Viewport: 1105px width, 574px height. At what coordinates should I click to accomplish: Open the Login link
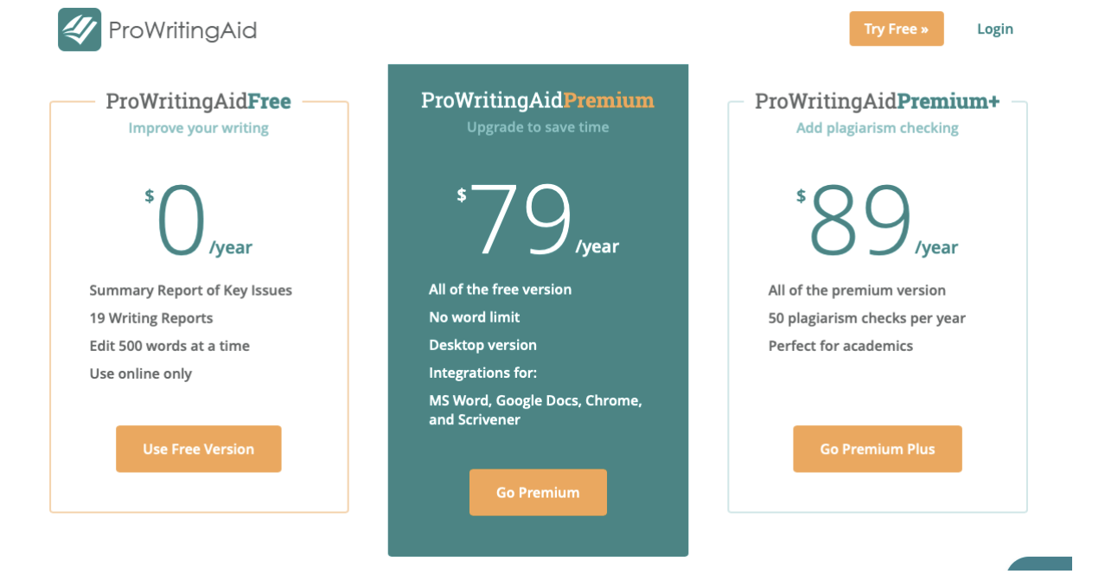[994, 29]
